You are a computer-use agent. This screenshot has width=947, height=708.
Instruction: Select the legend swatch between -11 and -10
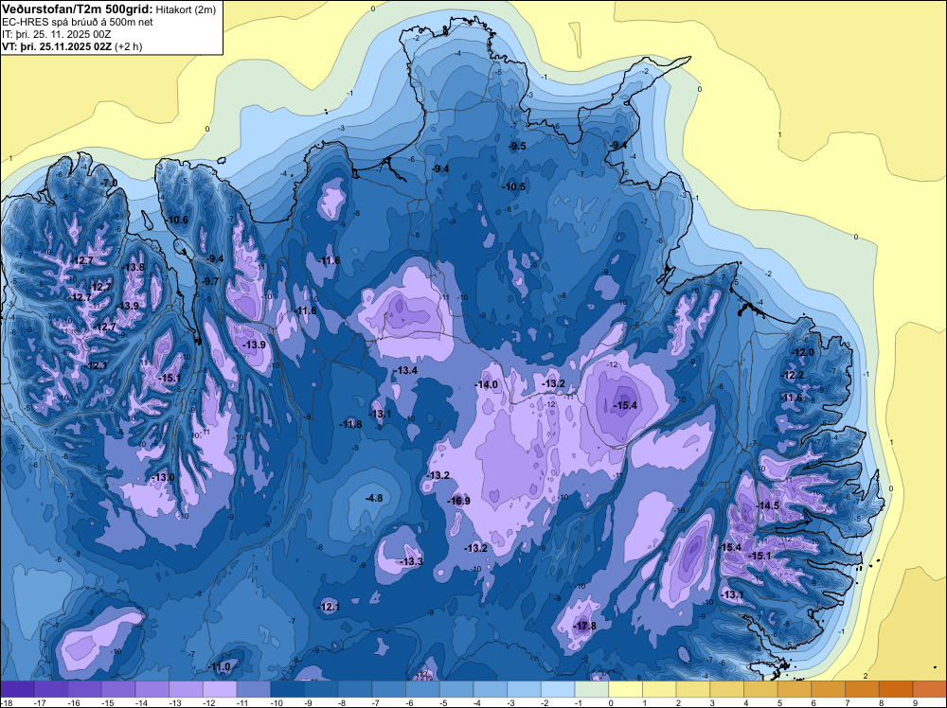[x=254, y=689]
